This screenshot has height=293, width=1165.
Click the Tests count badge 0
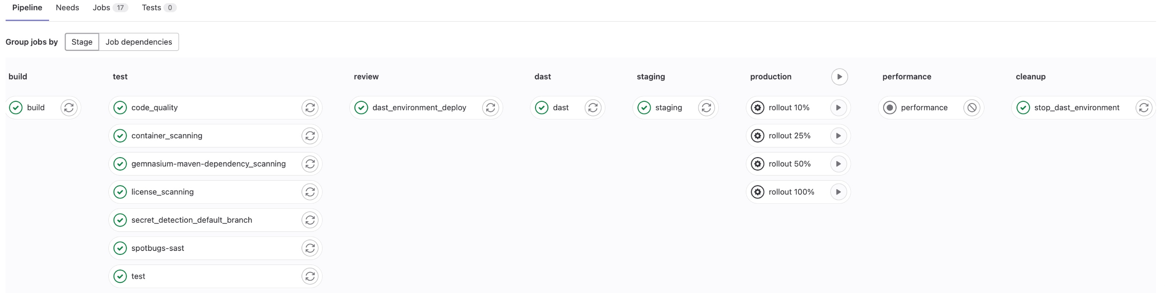[170, 8]
